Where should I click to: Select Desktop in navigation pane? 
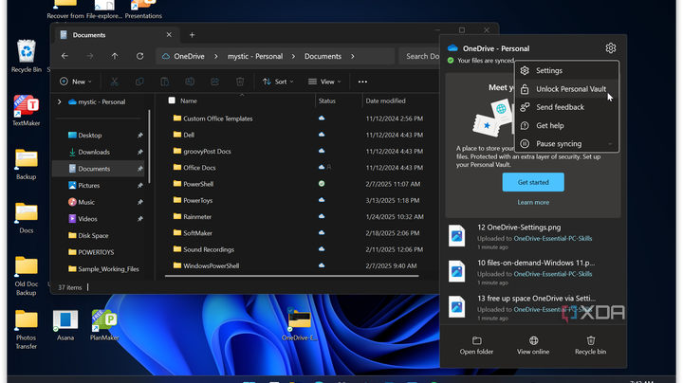click(99, 136)
